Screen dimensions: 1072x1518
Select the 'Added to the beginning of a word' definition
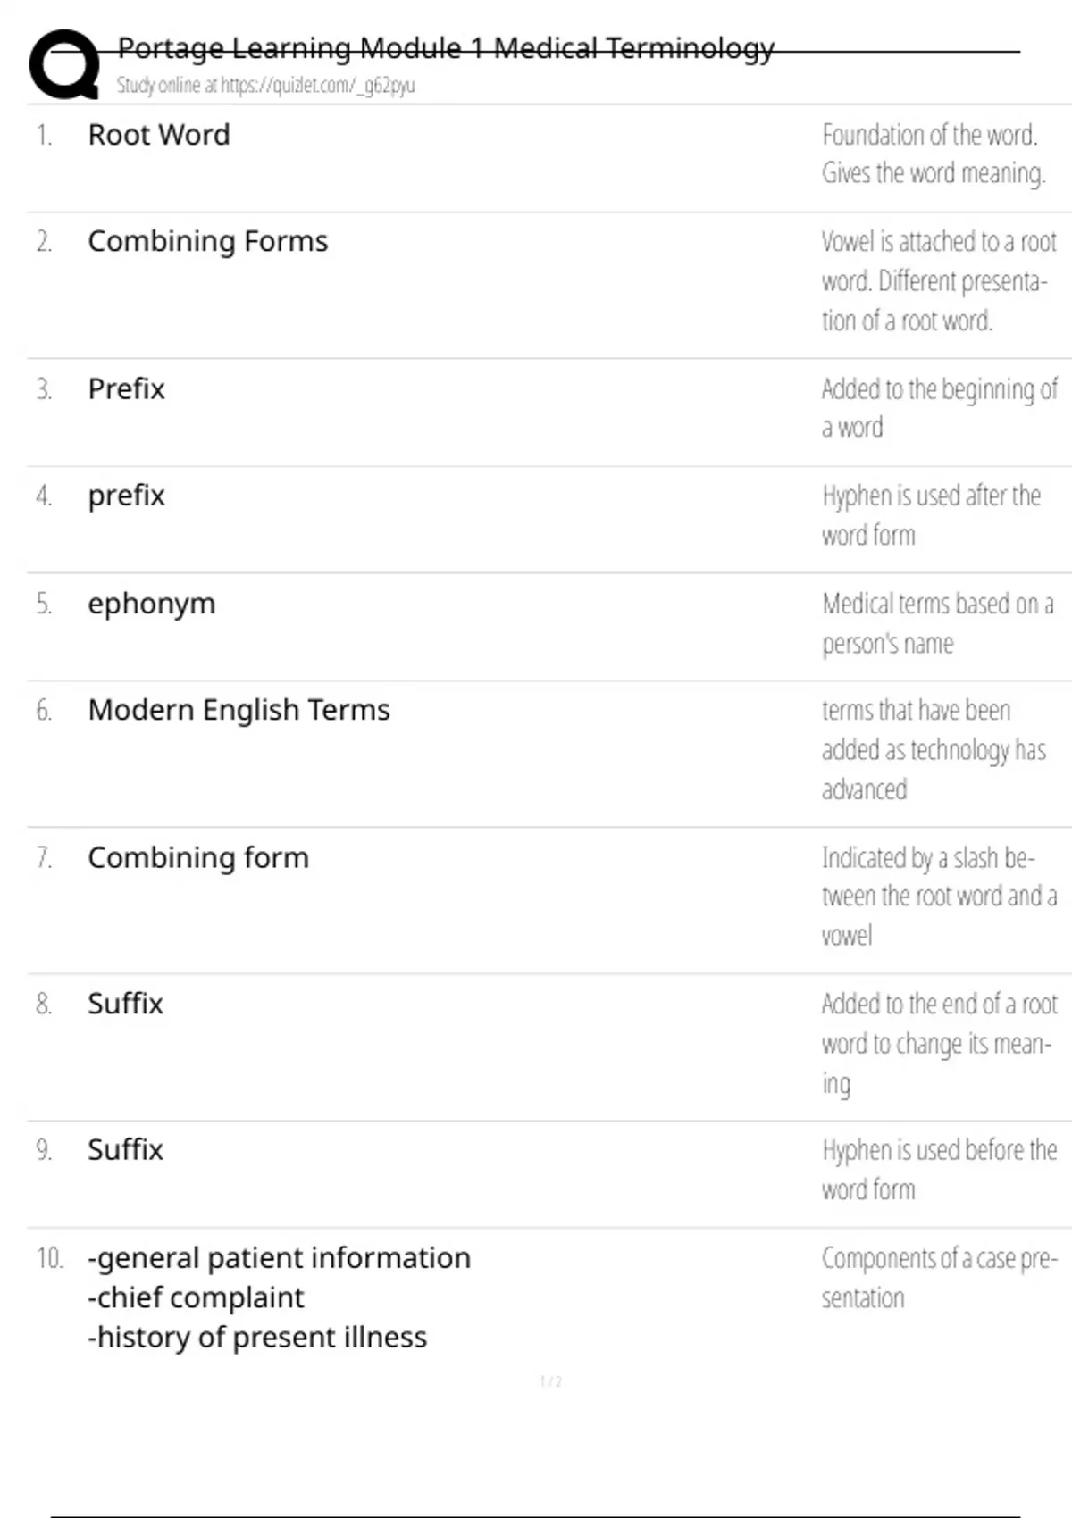coord(938,408)
